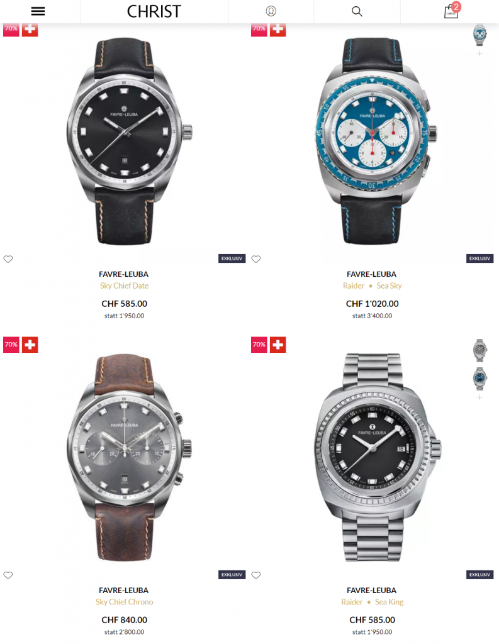Go to home via the CHRIST logo
The height and width of the screenshot is (644, 499).
click(x=154, y=11)
